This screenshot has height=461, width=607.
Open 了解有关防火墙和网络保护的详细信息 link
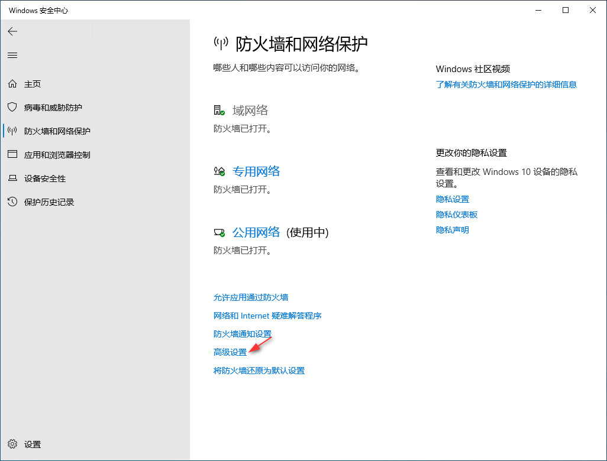pos(506,85)
